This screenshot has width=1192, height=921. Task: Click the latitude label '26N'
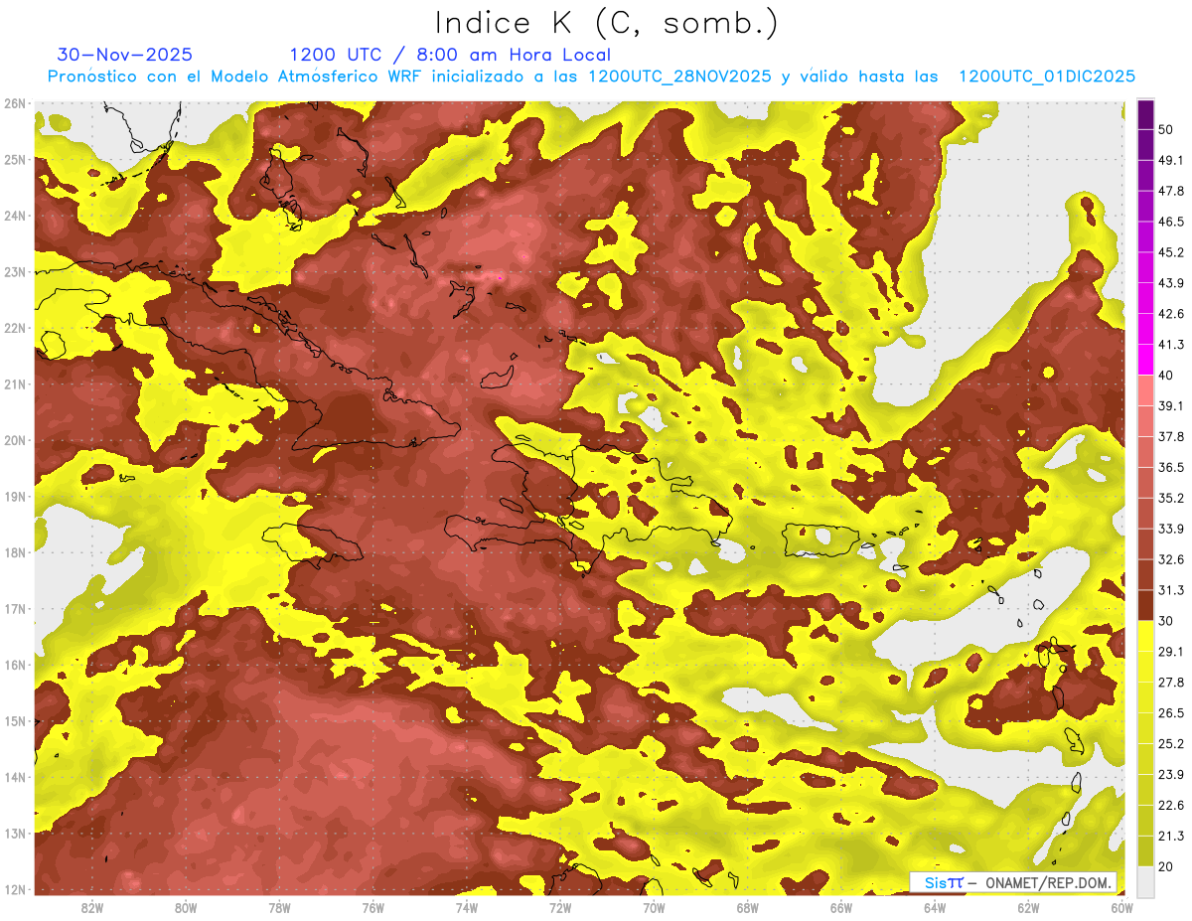click(14, 103)
